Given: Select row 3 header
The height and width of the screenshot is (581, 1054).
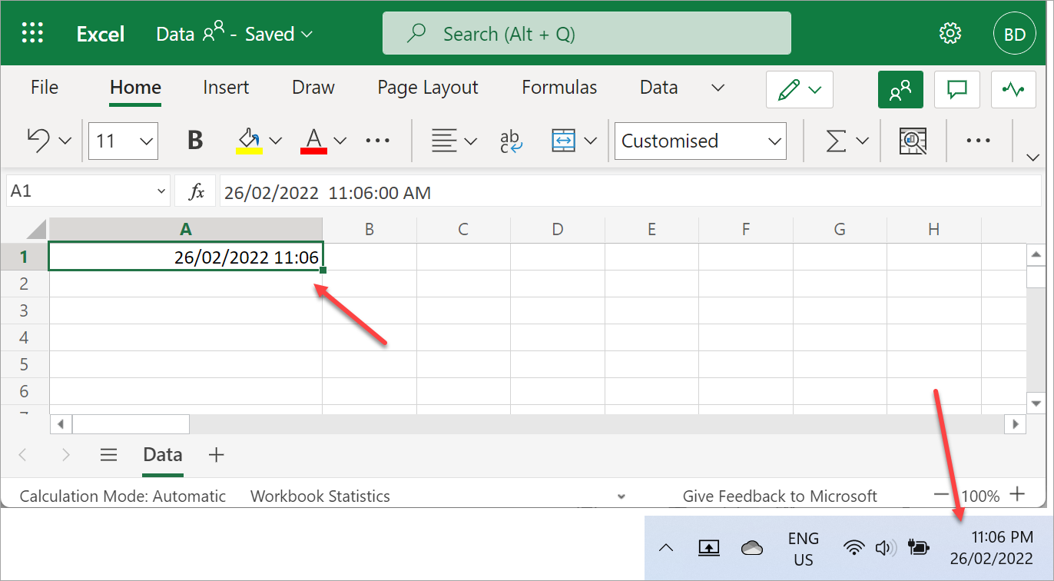Looking at the screenshot, I should 24,310.
